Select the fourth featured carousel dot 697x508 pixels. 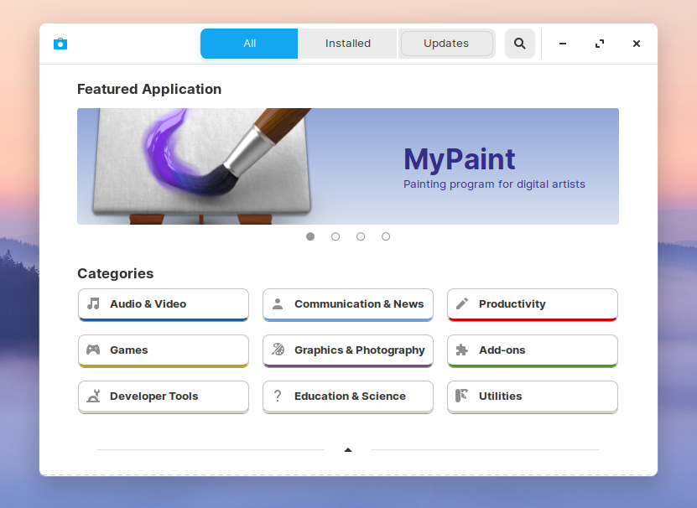pos(386,236)
